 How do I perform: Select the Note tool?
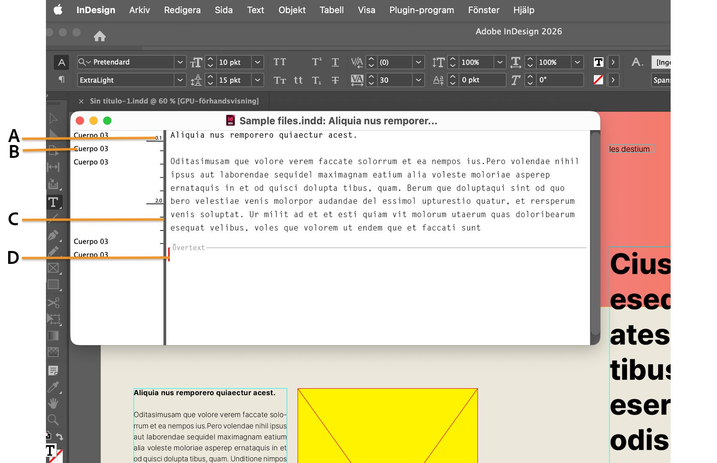pyautogui.click(x=53, y=370)
